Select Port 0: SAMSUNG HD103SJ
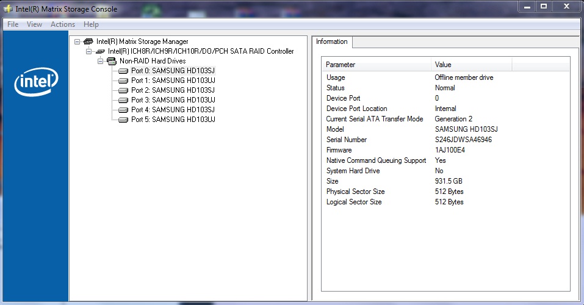Image resolution: width=584 pixels, height=305 pixels. pyautogui.click(x=173, y=71)
